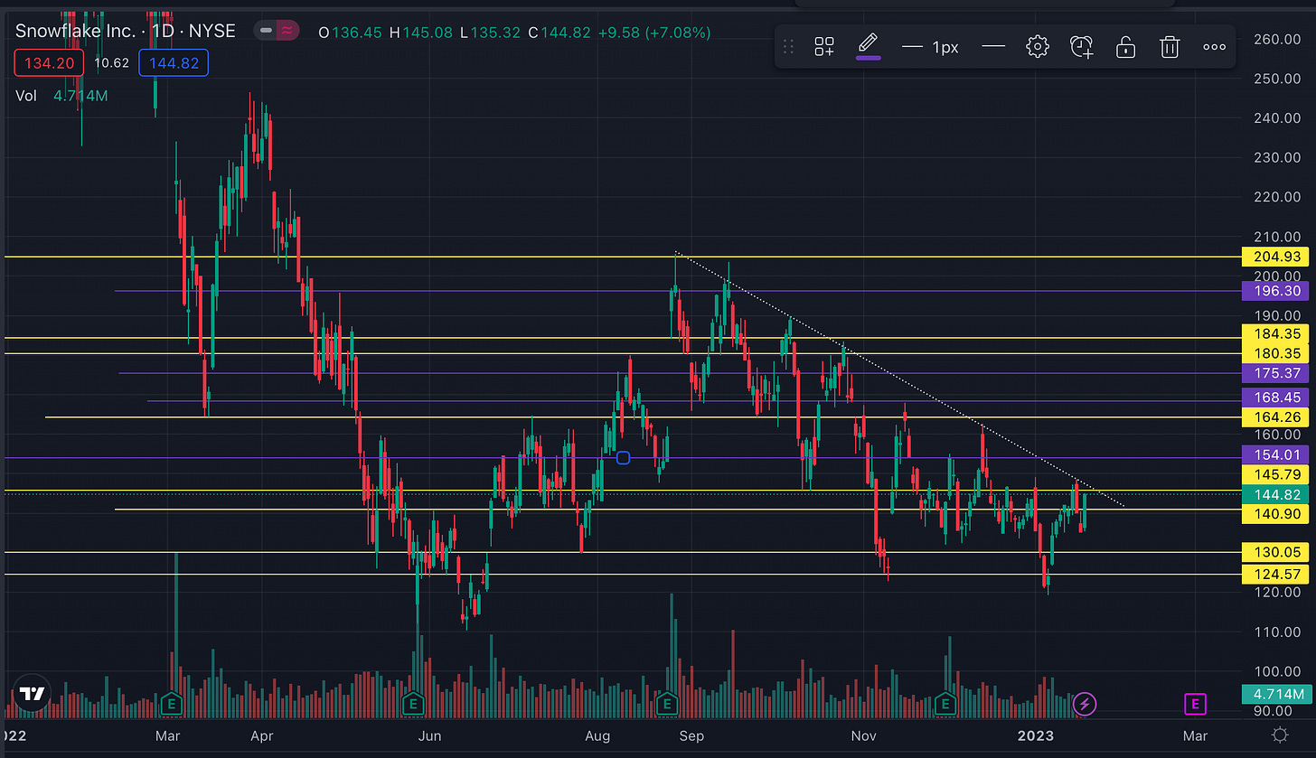Screen dimensions: 1316x758
Task: Select the 124.57 price label
Action: click(1276, 574)
